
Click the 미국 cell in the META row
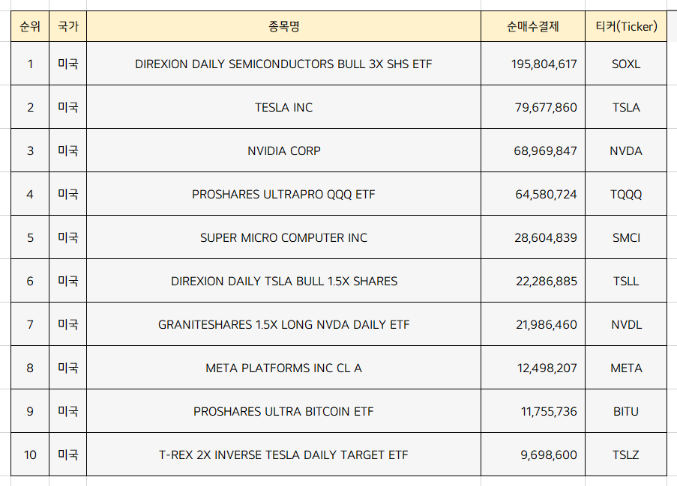[x=67, y=368]
